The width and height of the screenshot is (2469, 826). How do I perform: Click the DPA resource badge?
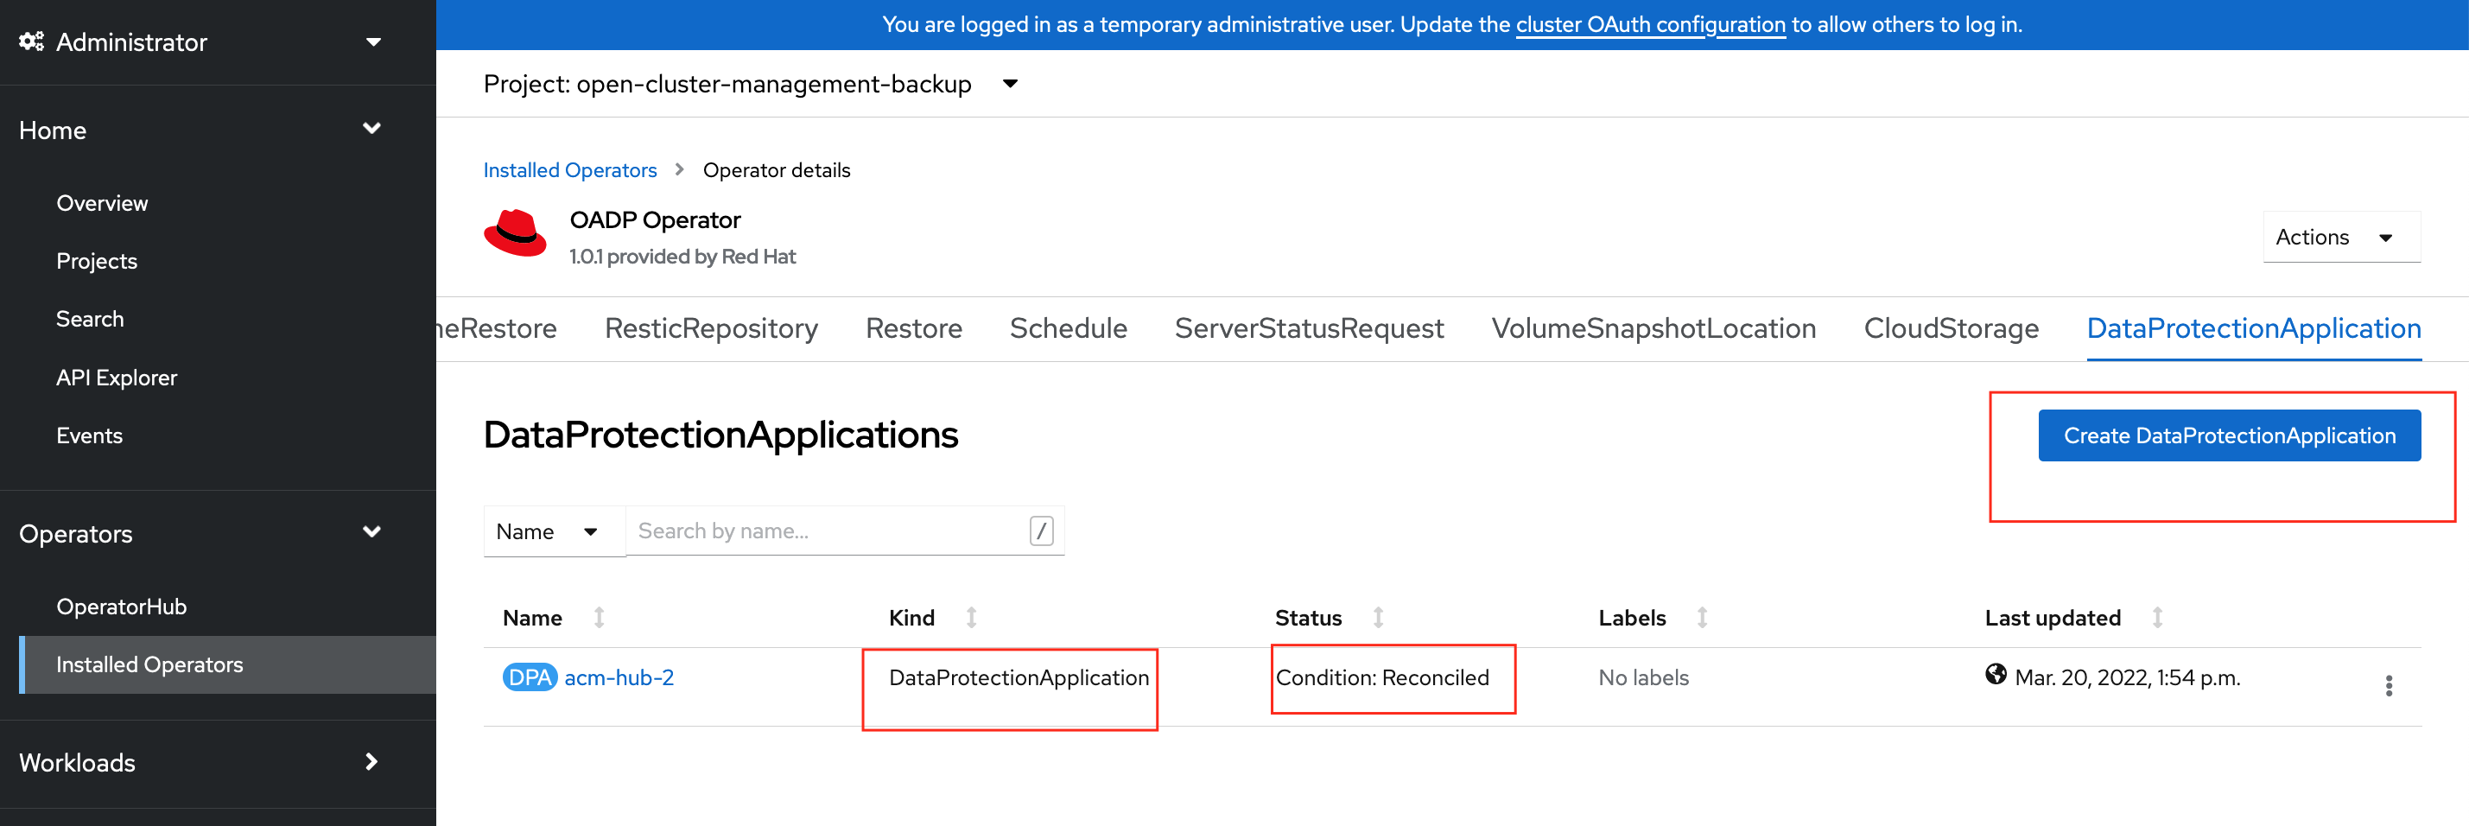[529, 677]
